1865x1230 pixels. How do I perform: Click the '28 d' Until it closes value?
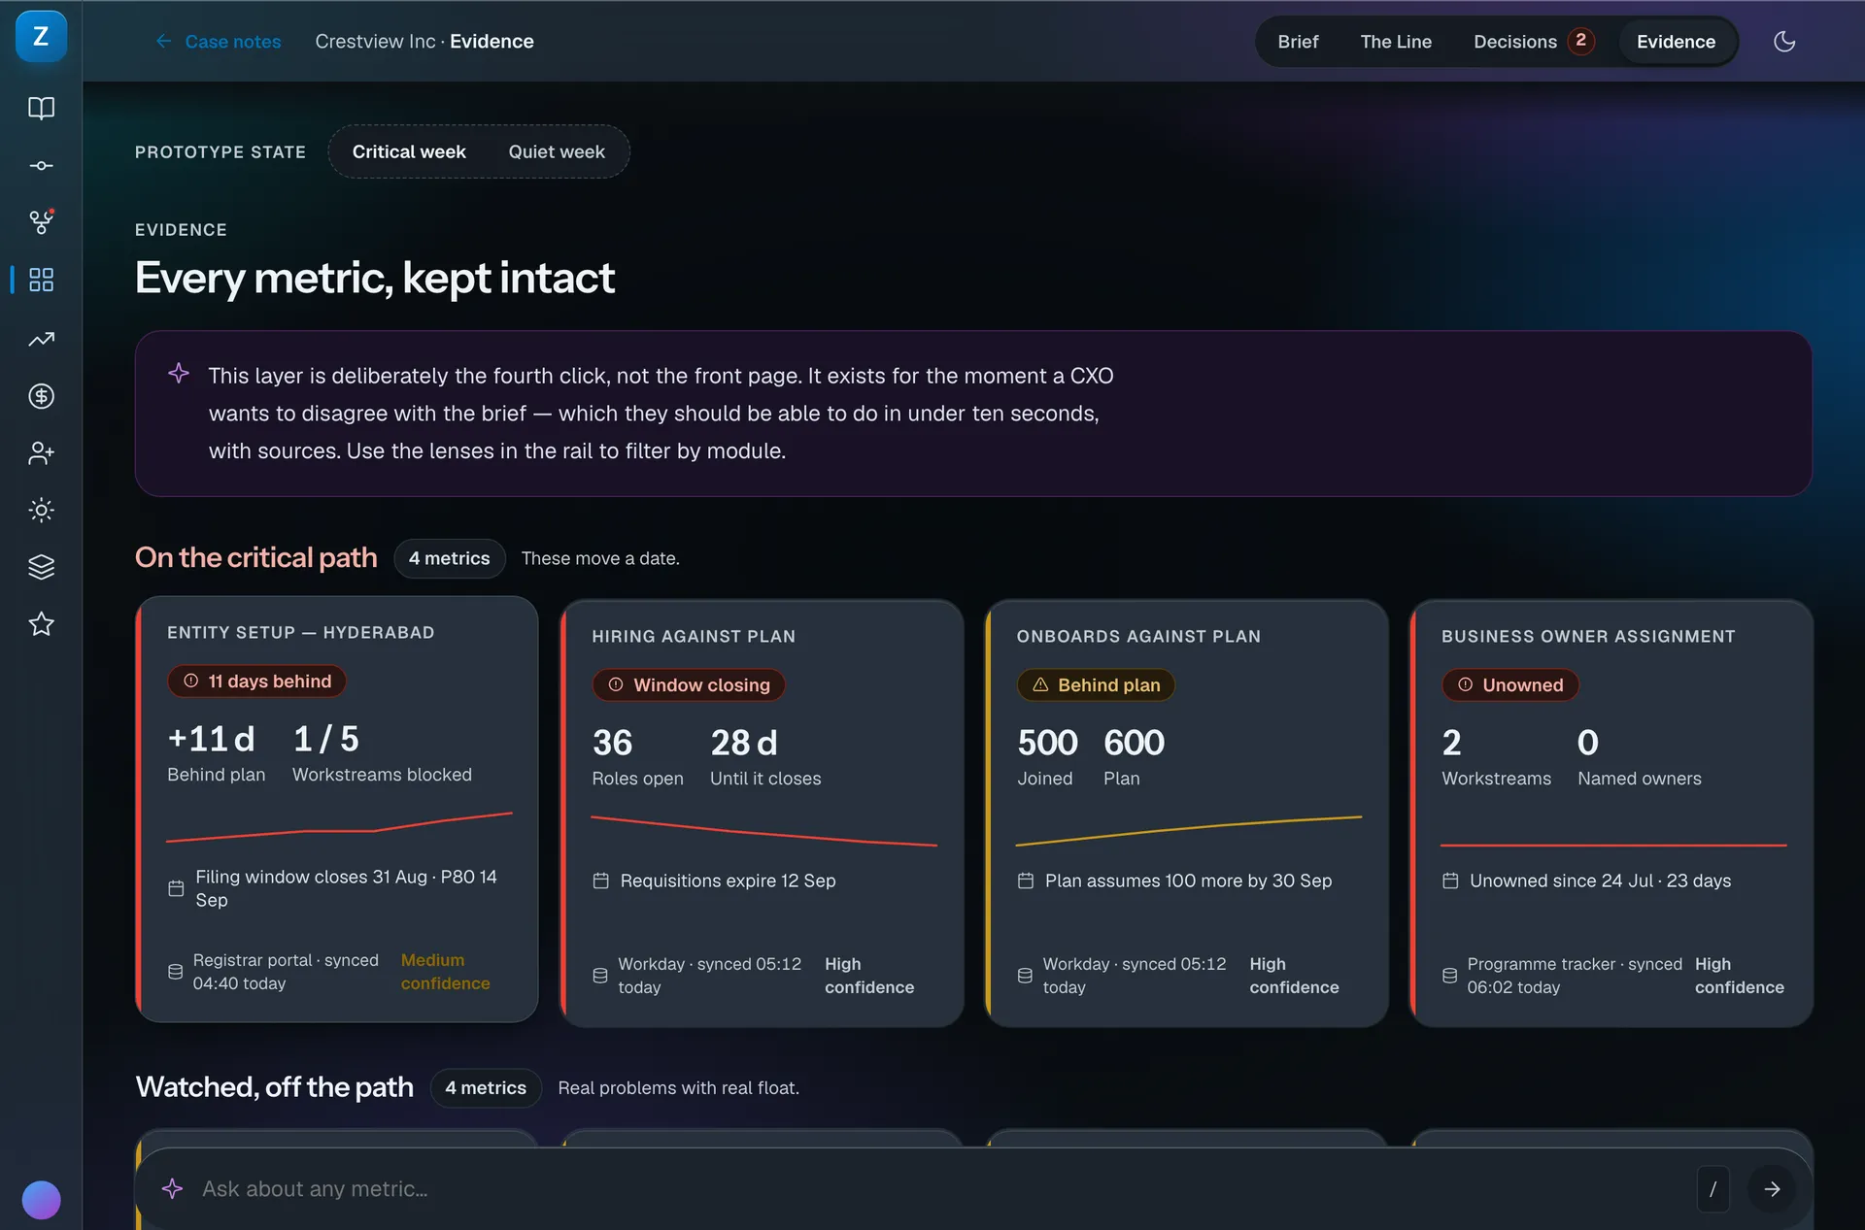(744, 744)
